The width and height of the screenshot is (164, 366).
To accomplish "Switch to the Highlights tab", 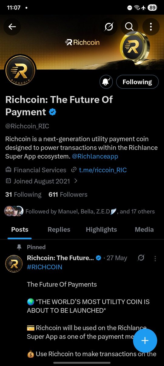I will 101,229.
